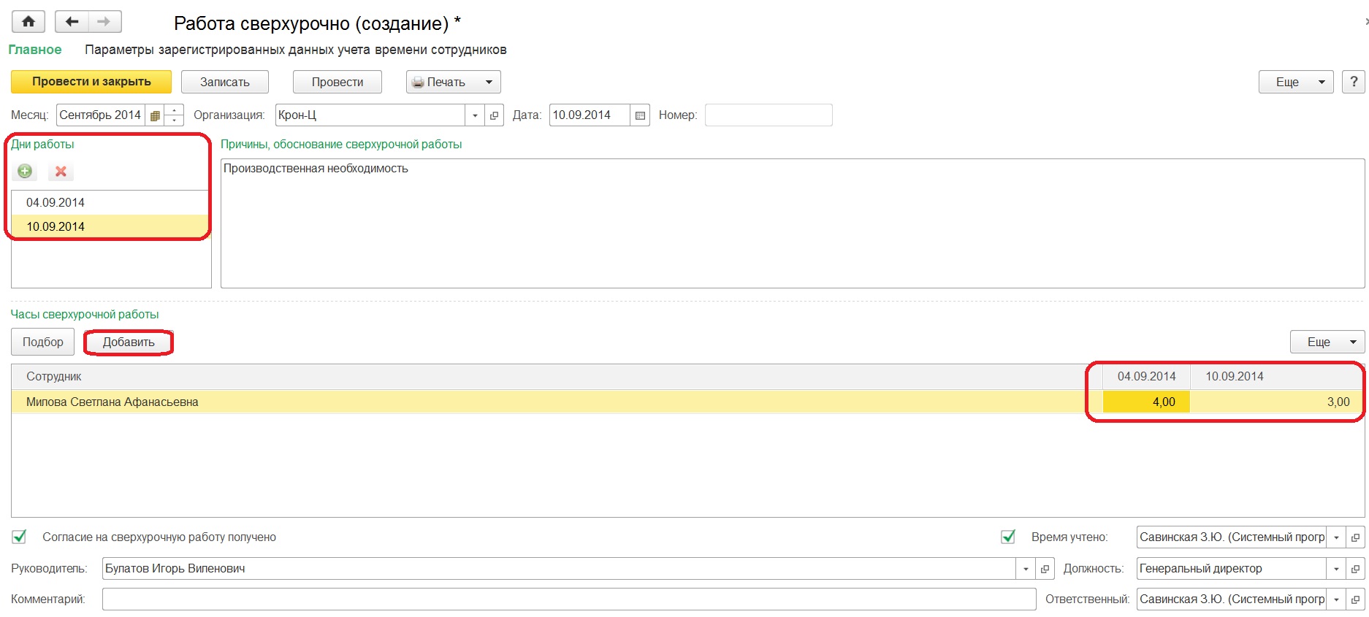Click the overtime reasons text area

(793, 223)
